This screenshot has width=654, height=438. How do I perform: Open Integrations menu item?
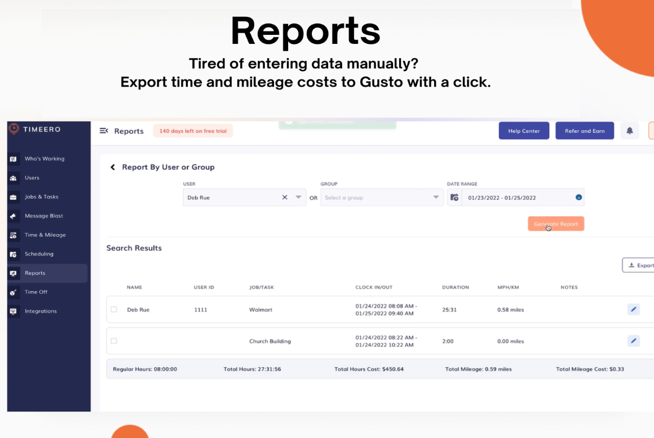tap(41, 311)
